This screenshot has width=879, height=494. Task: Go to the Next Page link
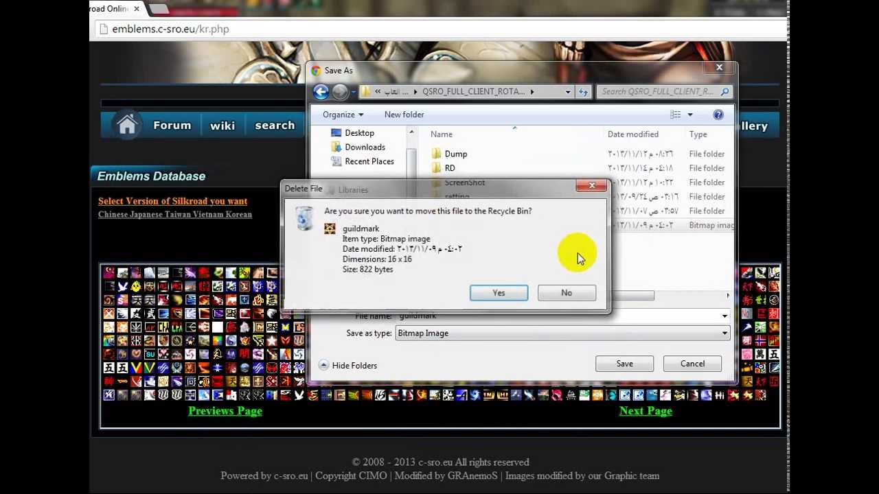646,411
